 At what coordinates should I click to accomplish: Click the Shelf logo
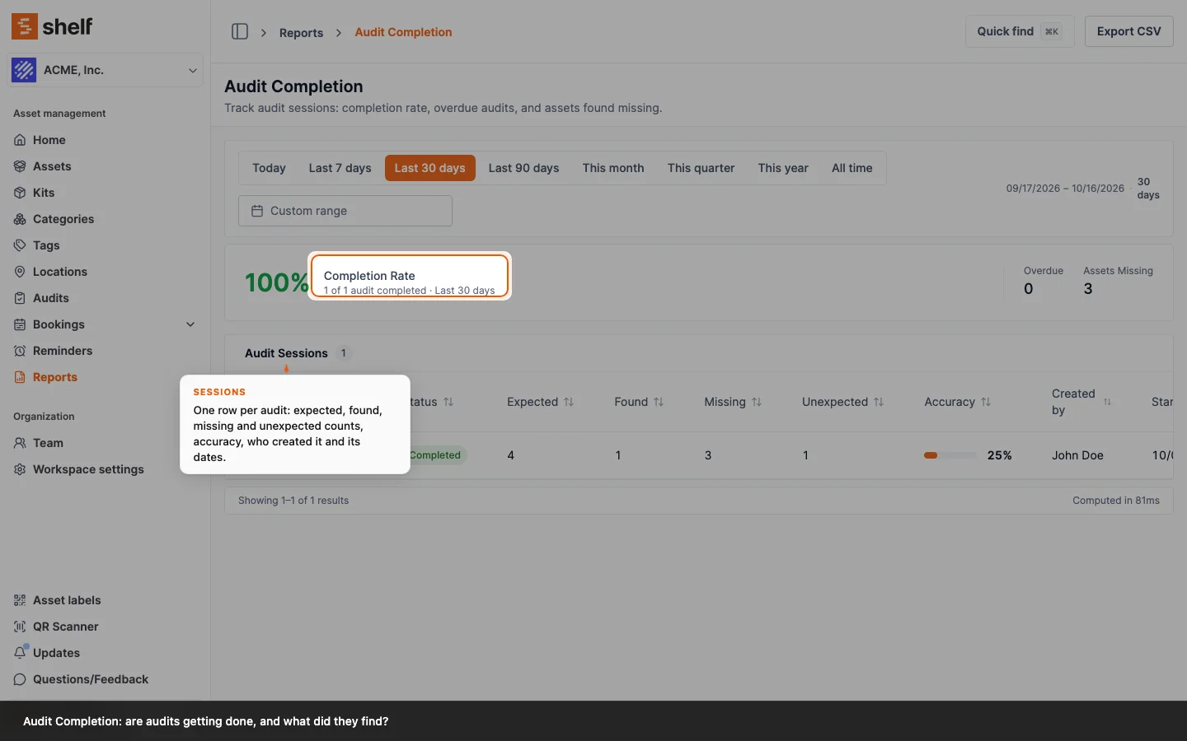point(52,26)
